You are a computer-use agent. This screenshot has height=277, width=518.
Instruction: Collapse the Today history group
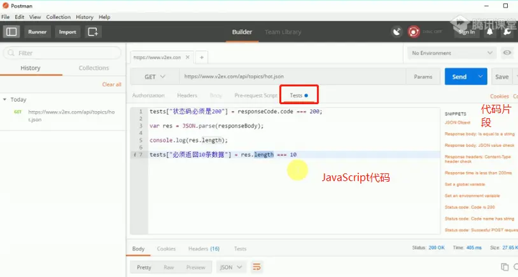click(x=4, y=99)
